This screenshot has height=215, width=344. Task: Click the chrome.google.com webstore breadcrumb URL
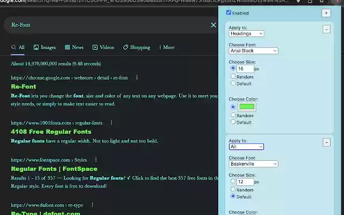(x=69, y=77)
